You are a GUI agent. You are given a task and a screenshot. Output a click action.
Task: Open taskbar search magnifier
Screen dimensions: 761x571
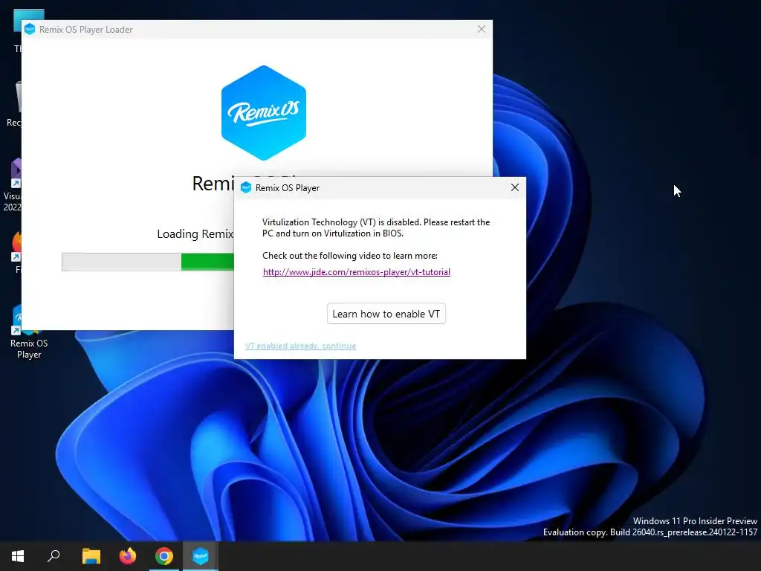[x=54, y=556]
